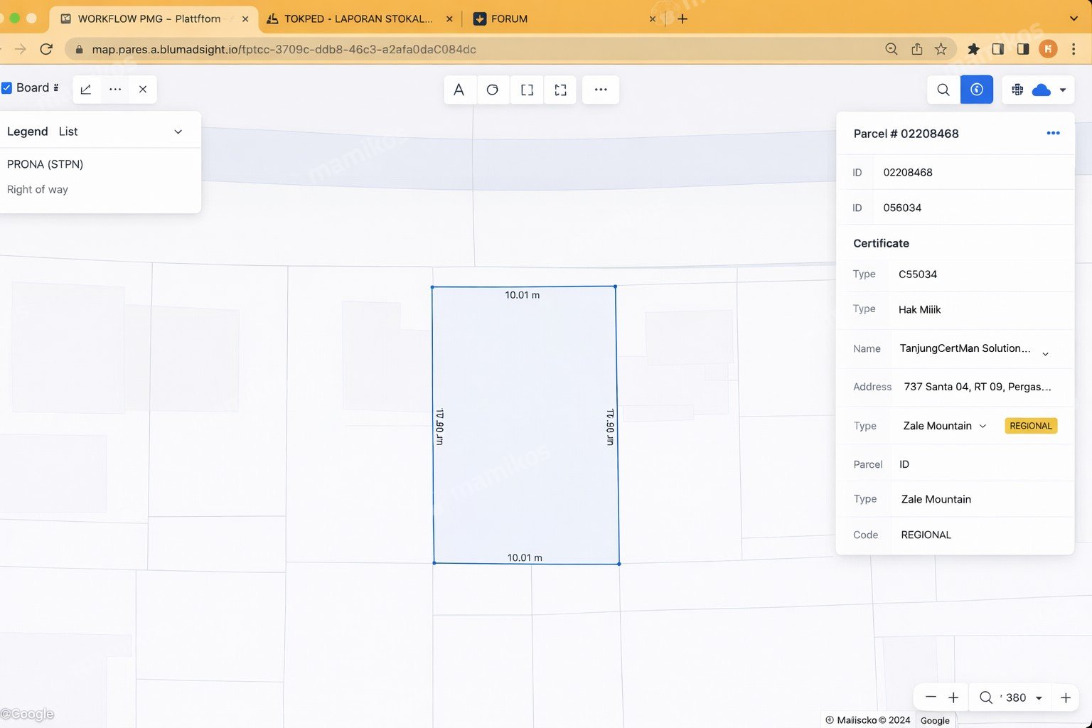Viewport: 1092px width, 728px height.
Task: Click the address bar URL
Action: [284, 49]
